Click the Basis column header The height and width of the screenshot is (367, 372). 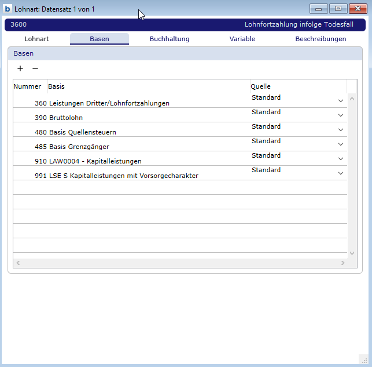(x=57, y=86)
